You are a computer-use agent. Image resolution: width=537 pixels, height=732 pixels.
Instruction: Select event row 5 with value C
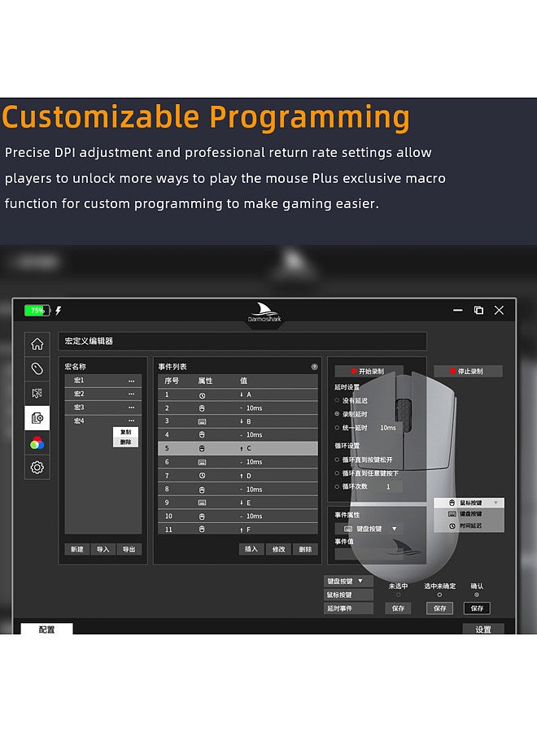pyautogui.click(x=238, y=448)
